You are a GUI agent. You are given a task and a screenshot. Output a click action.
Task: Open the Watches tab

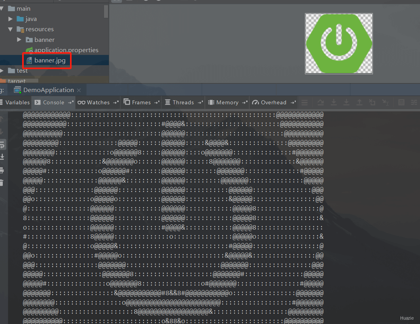coord(98,102)
